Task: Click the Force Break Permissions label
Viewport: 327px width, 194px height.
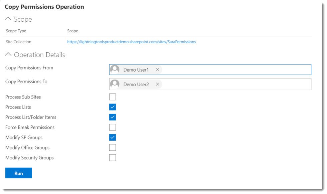Action: tap(30, 127)
